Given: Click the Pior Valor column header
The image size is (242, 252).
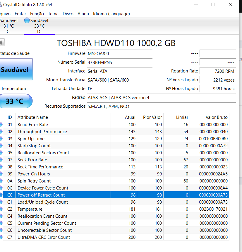Looking at the screenshot, I should point(150,117).
